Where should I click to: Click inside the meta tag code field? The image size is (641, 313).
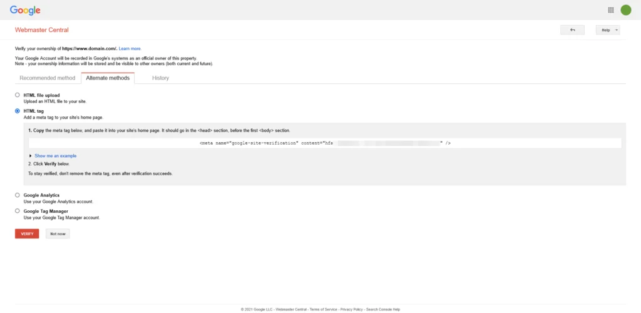[325, 143]
